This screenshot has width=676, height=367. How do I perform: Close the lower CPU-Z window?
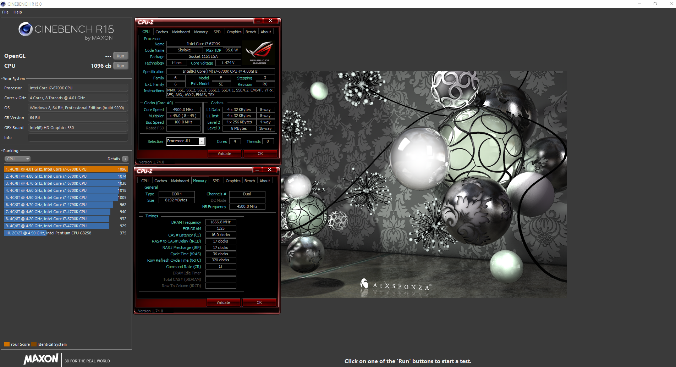(x=270, y=170)
